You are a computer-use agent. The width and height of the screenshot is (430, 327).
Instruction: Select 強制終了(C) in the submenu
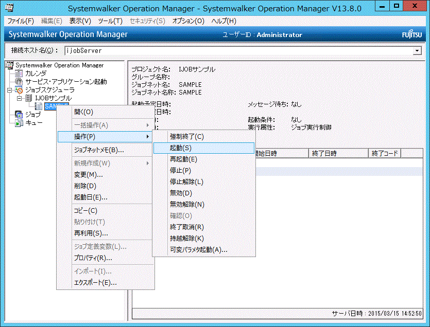pyautogui.click(x=204, y=137)
